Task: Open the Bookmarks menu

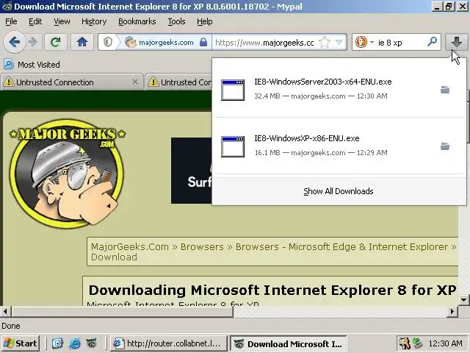Action: click(x=137, y=21)
